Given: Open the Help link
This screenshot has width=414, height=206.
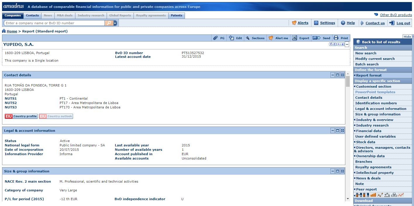Looking at the screenshot, I should pyautogui.click(x=351, y=23).
